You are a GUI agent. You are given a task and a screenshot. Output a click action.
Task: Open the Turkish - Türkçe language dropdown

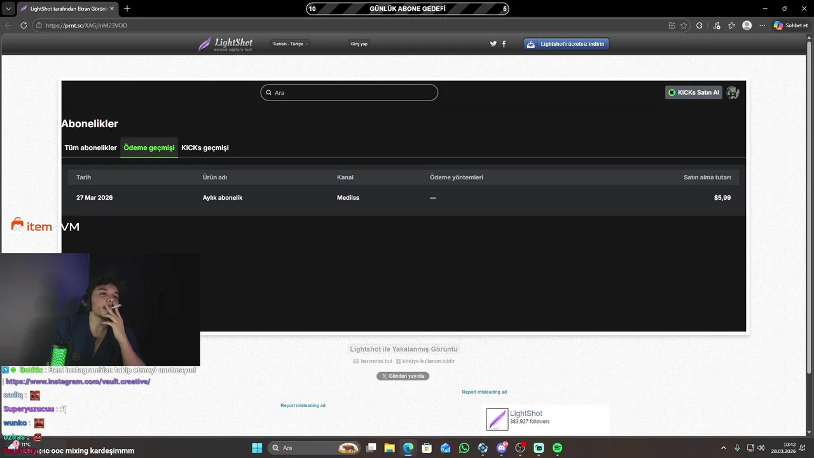[x=290, y=44]
